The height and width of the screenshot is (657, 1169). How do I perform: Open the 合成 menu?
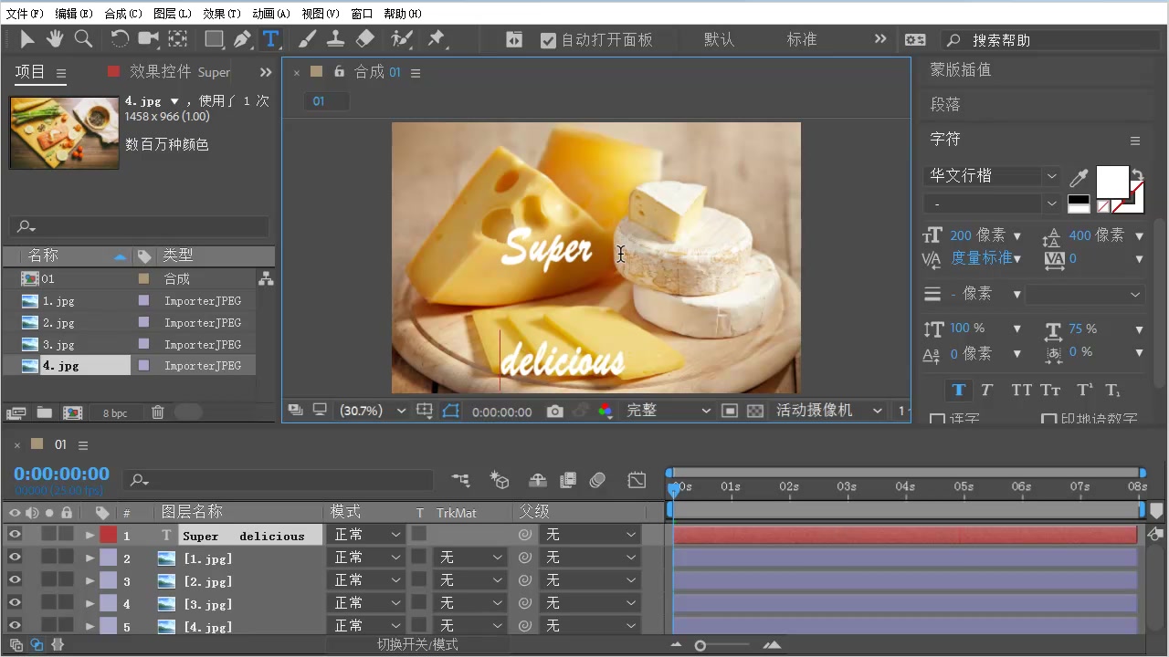pyautogui.click(x=123, y=14)
